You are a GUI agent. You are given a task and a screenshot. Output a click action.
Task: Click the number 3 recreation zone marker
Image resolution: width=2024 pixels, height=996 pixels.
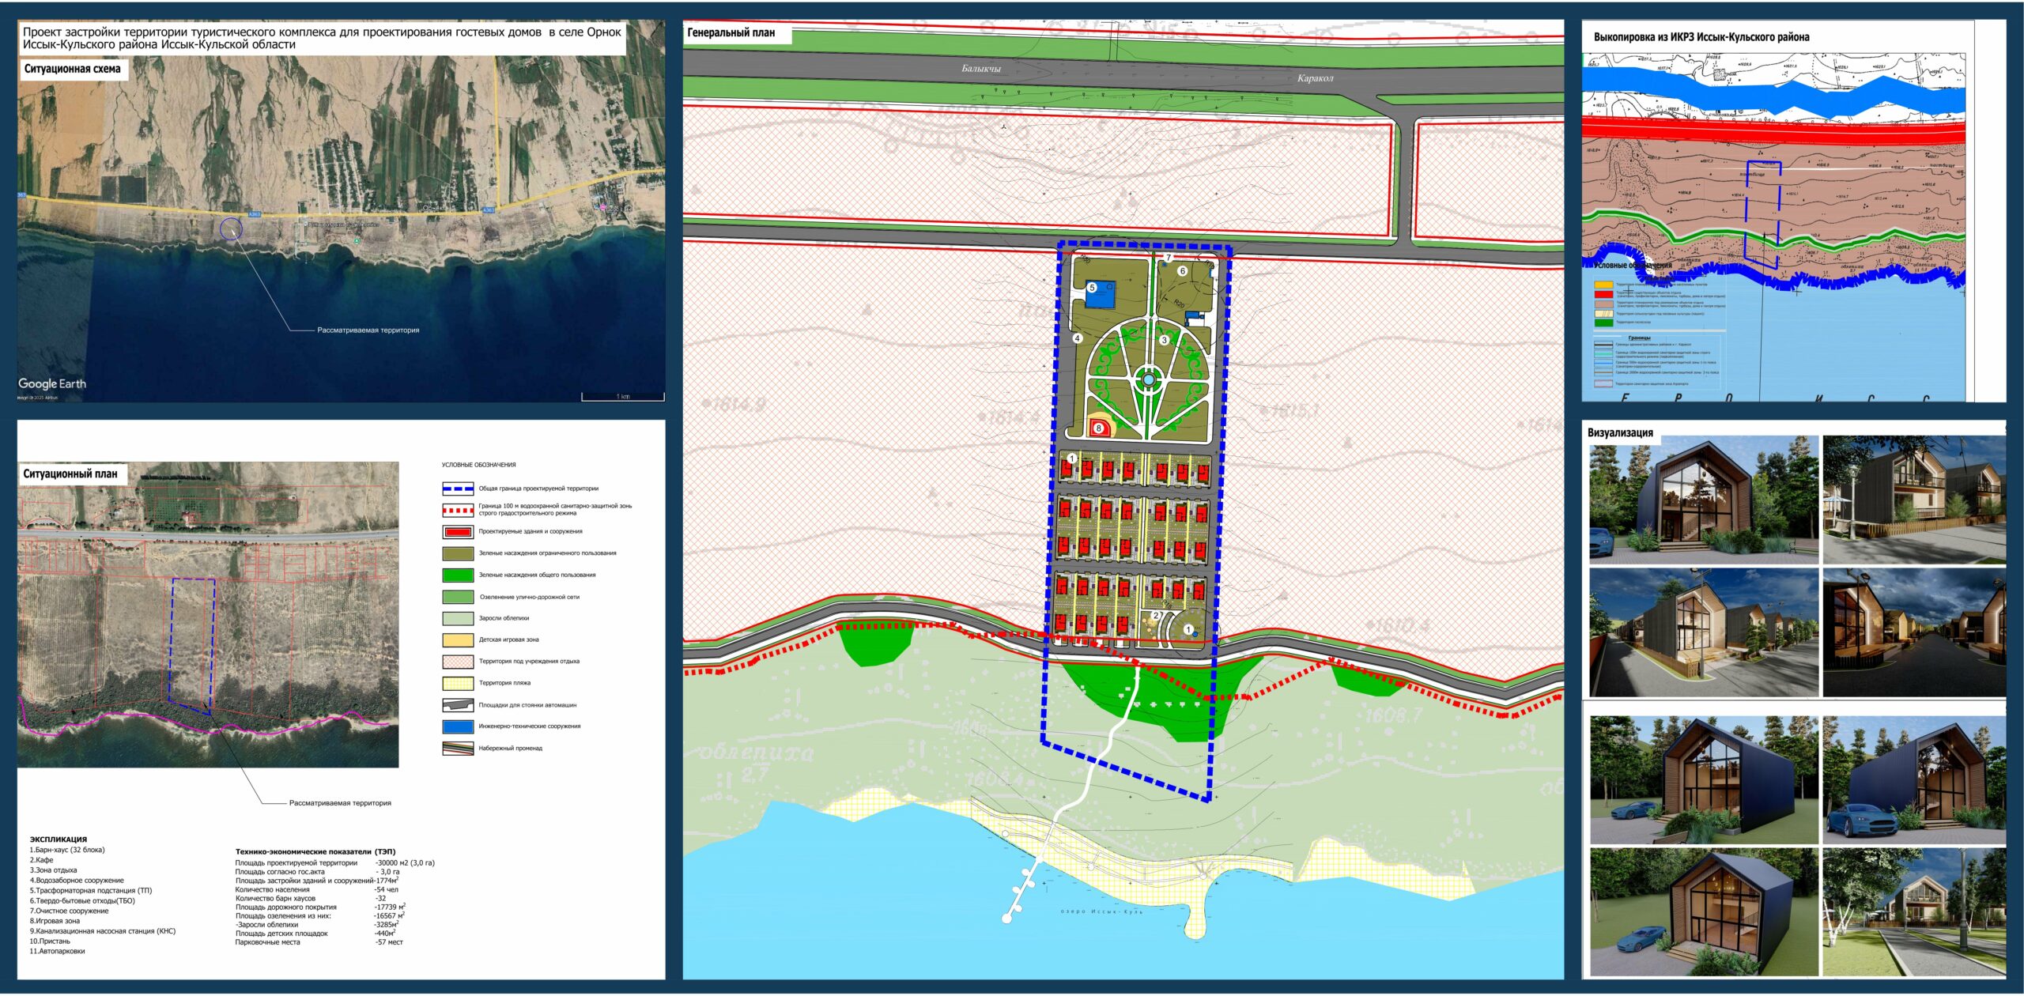[1164, 340]
